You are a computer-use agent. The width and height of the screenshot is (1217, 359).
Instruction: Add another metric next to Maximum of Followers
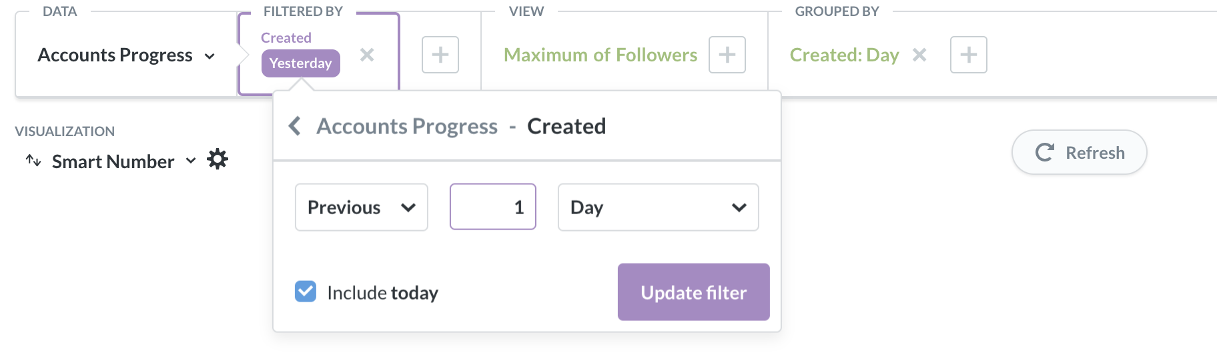click(727, 55)
